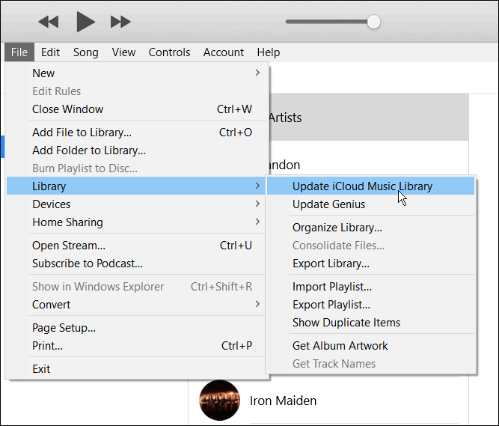Select Add Folder to Library
The height and width of the screenshot is (426, 499).
tap(137, 150)
